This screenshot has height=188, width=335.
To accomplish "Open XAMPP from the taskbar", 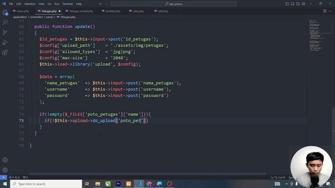I will [128, 184].
